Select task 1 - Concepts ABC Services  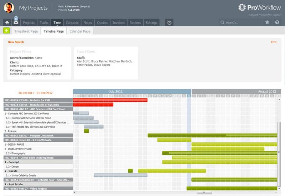coord(38,114)
